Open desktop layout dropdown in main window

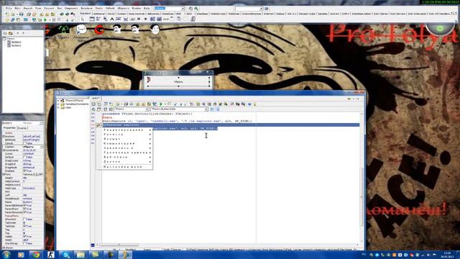[x=183, y=9]
